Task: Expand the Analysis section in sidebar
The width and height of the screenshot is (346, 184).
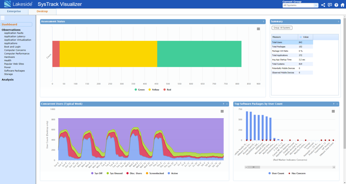Action: 7,80
